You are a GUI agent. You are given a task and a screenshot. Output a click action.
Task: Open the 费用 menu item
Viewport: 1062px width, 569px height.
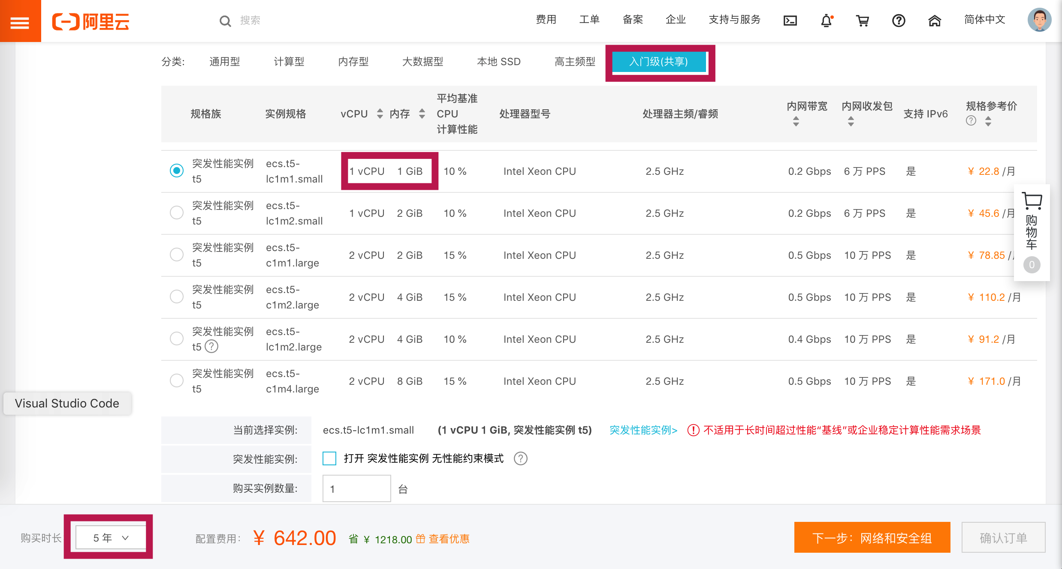pyautogui.click(x=546, y=20)
